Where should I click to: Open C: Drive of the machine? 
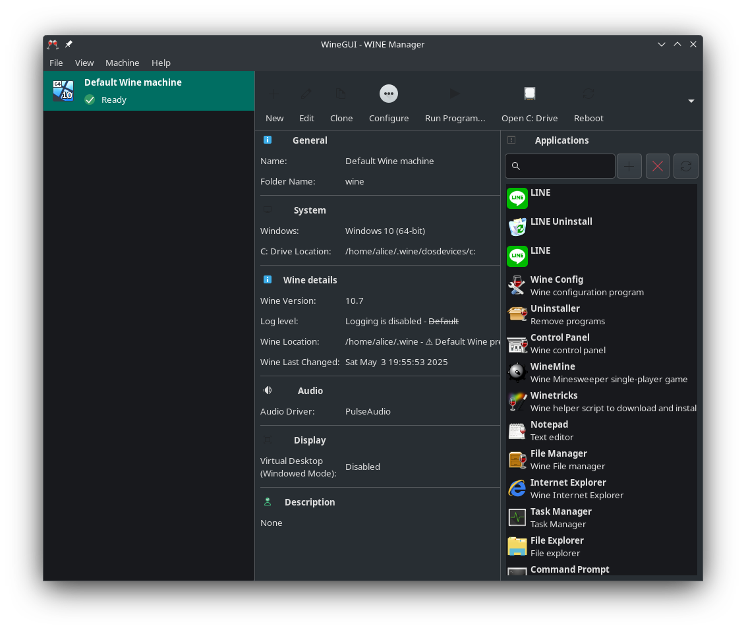pos(529,102)
